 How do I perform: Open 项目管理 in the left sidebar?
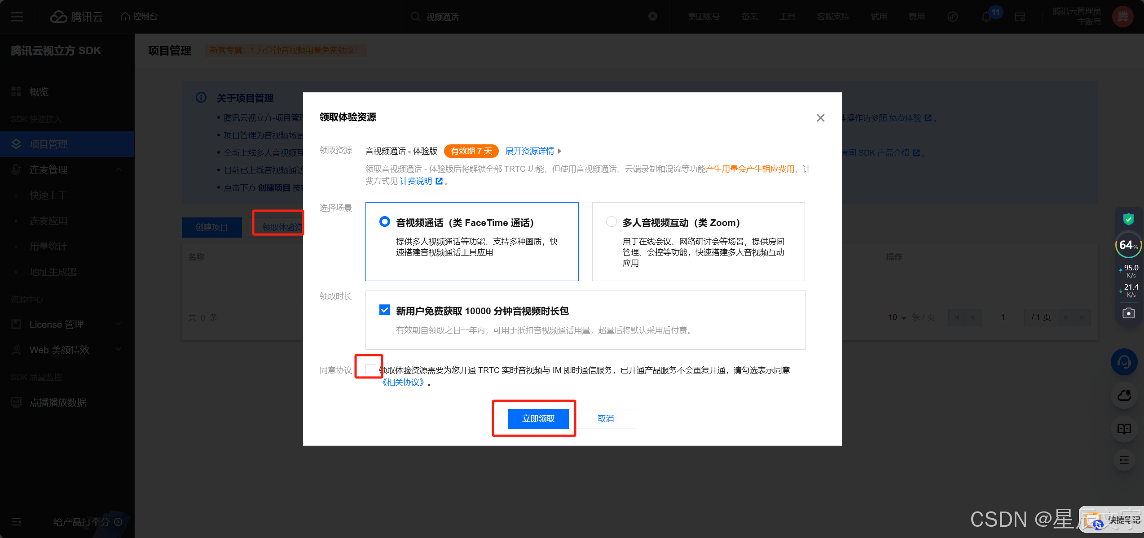coord(48,144)
